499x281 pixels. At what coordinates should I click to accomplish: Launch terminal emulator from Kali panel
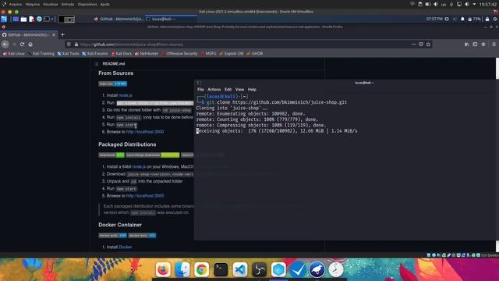(47, 19)
